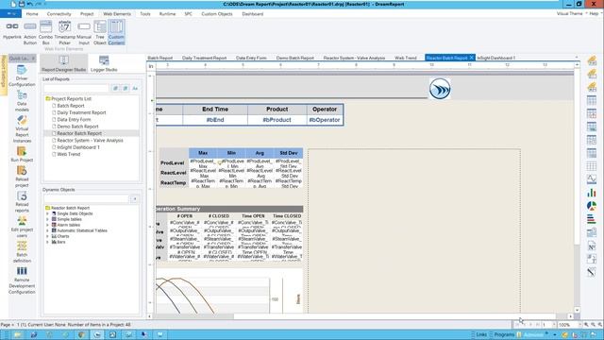Open Remote Development Configuration
This screenshot has height=340, width=604.
22,280
